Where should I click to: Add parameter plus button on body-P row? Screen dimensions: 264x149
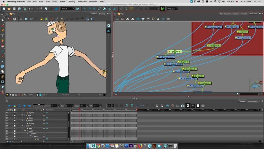tap(44, 126)
